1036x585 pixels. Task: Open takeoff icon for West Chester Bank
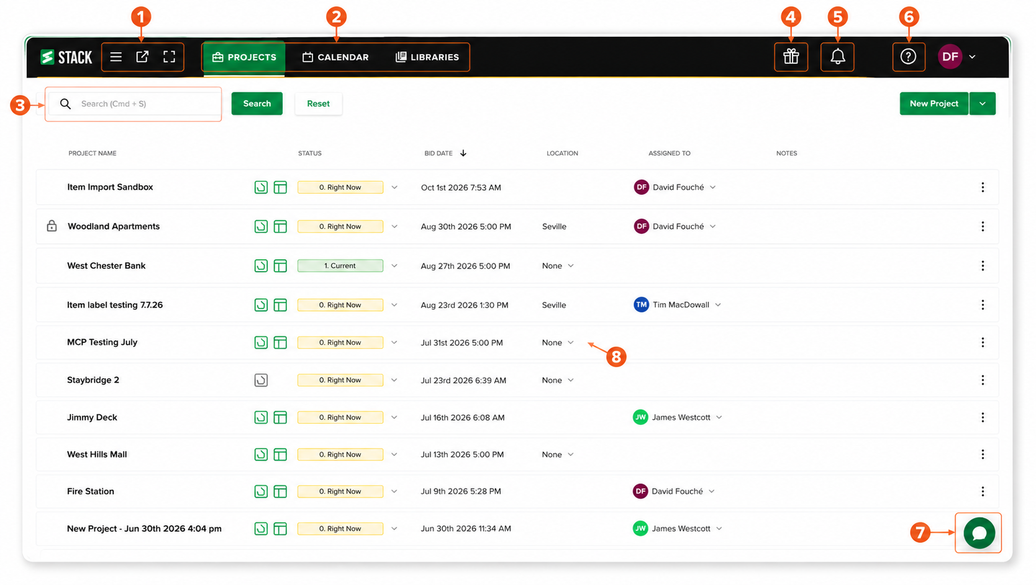pyautogui.click(x=261, y=266)
